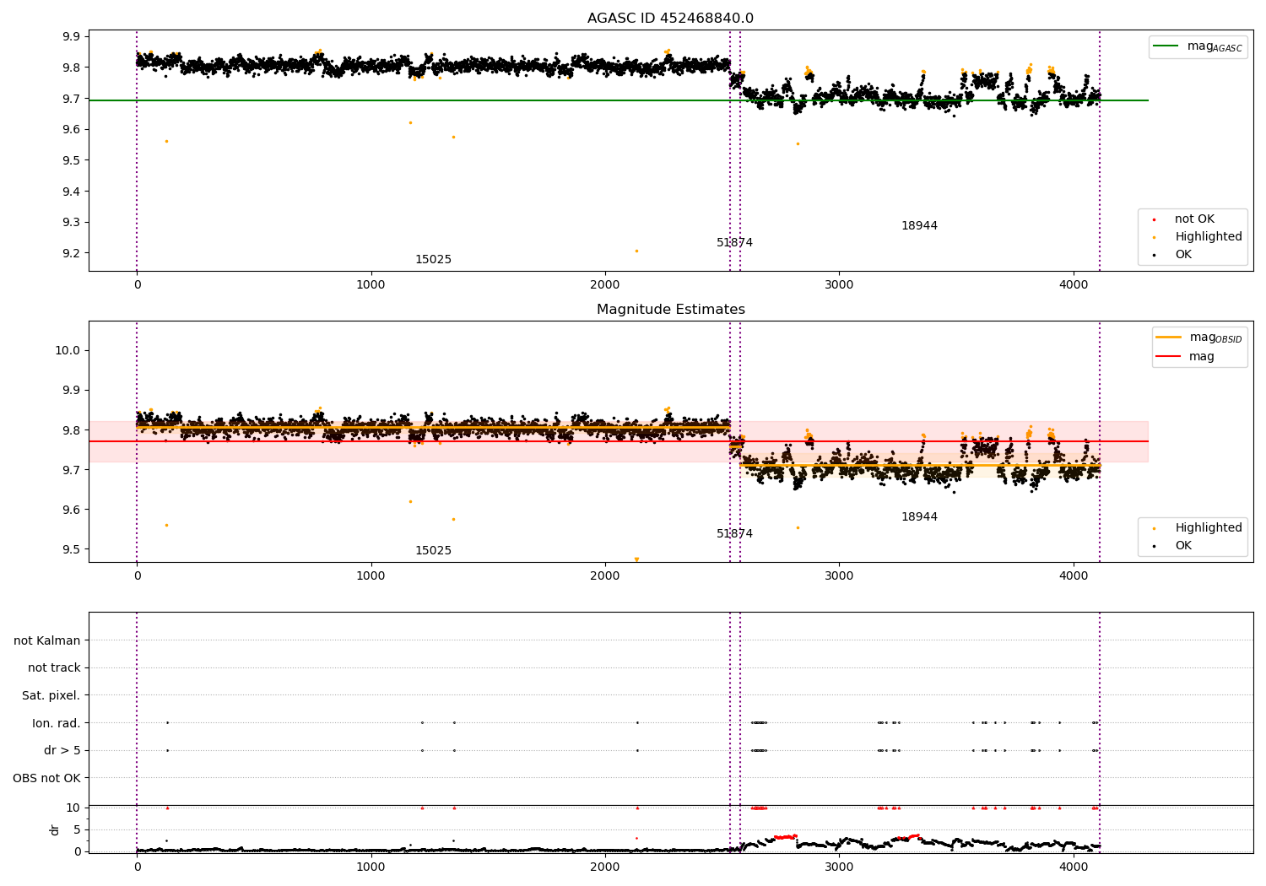Click the red dot marker beside "not OK" legend
Viewport: 1266px width, 886px height.
(1154, 219)
